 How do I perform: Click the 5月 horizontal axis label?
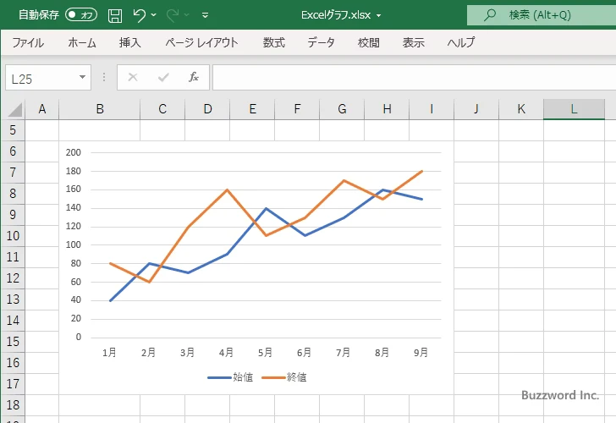click(265, 353)
